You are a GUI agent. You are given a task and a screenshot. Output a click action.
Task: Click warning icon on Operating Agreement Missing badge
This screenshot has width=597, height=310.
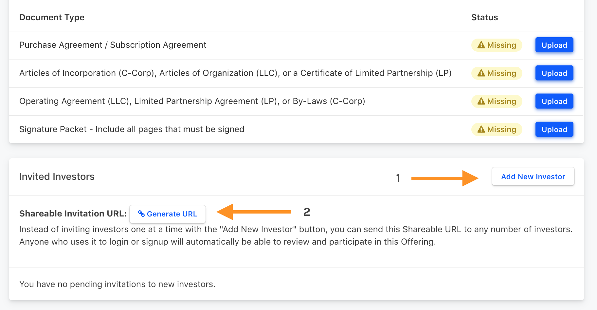click(481, 101)
